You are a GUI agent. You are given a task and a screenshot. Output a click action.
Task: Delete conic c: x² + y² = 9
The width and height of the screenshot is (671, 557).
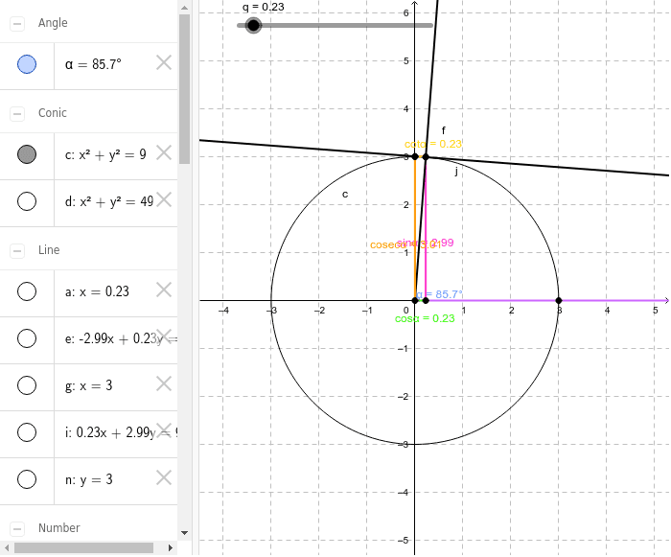pos(164,152)
